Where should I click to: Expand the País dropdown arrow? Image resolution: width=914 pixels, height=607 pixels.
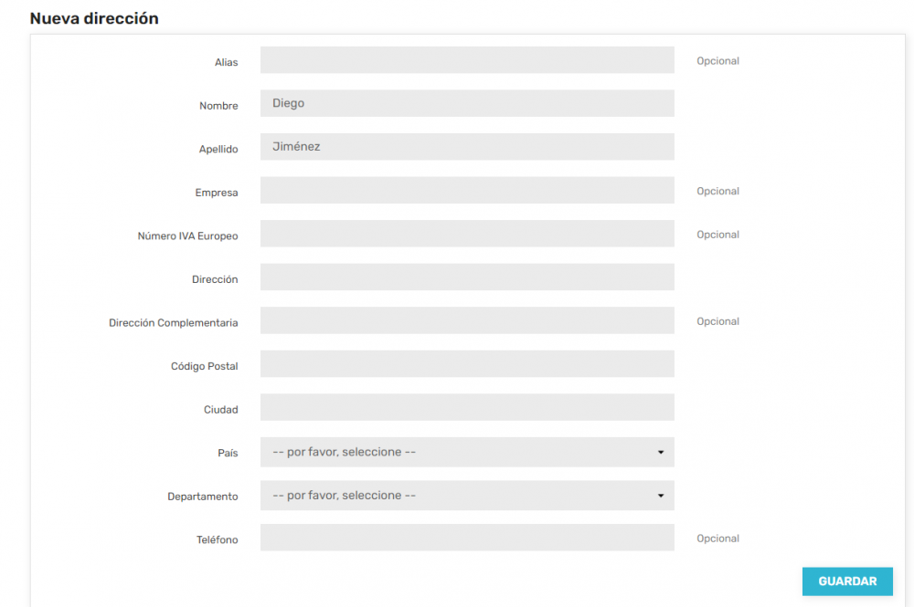(661, 452)
